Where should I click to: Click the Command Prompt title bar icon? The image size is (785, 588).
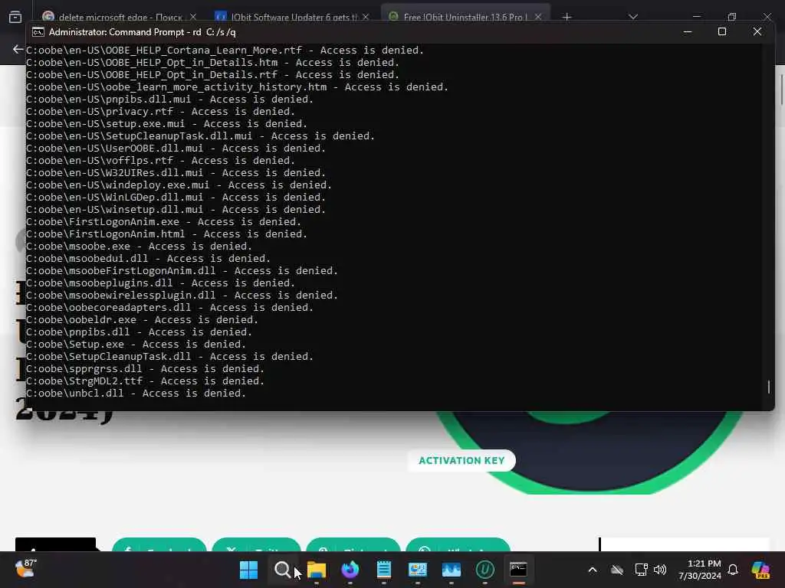(38, 32)
